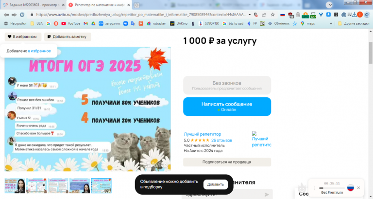373x199 pixels.
Task: Open the 26 отзывов reviews link
Action: (221, 140)
